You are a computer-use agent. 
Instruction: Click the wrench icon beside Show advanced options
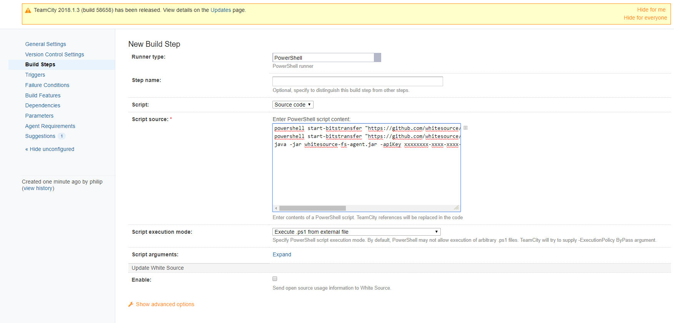(x=131, y=304)
